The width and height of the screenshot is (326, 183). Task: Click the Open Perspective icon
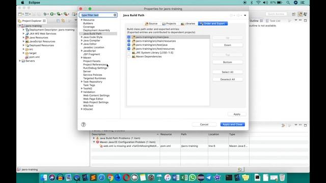pyautogui.click(x=294, y=14)
